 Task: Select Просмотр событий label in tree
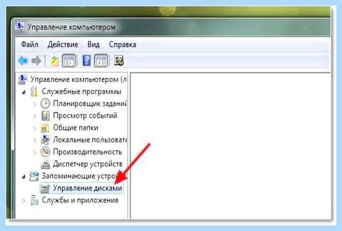[x=85, y=115]
